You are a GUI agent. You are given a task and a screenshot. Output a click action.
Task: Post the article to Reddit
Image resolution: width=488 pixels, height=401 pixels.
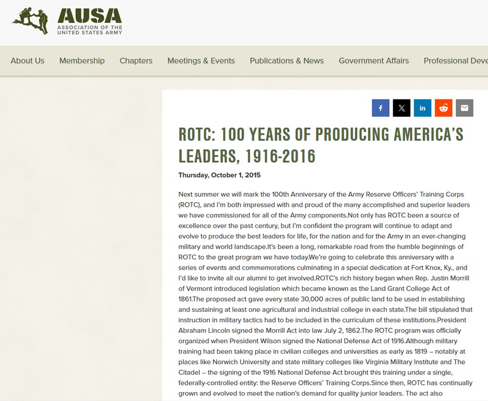(x=444, y=108)
